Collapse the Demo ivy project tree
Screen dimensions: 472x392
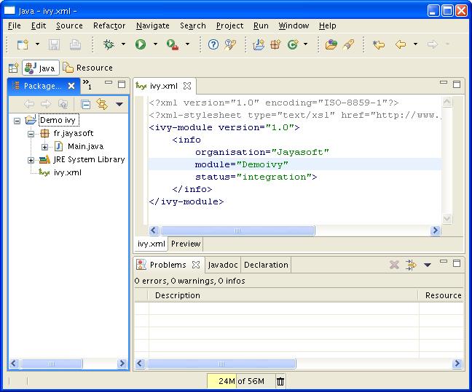(17, 121)
